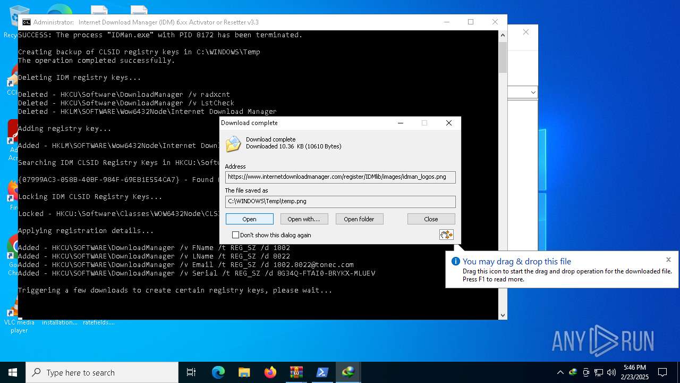Screen dimensions: 680x383
Task: Click the taskbar search box
Action: pos(102,372)
